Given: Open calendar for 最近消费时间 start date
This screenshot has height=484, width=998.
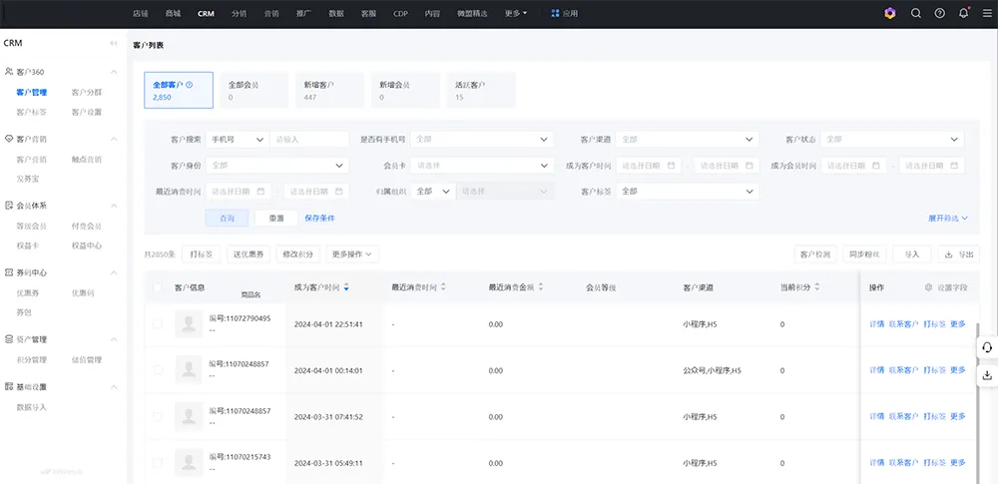Looking at the screenshot, I should [x=260, y=191].
